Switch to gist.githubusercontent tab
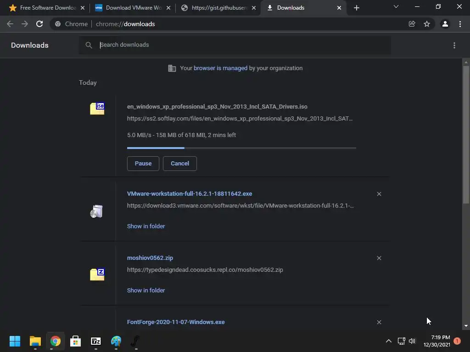Viewport: 470px width, 352px height. pos(217,8)
